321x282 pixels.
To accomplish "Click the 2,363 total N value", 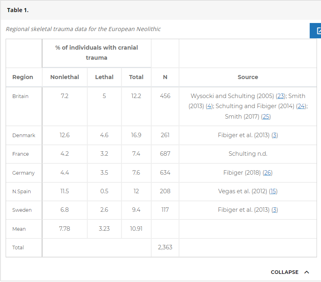I will (x=165, y=247).
